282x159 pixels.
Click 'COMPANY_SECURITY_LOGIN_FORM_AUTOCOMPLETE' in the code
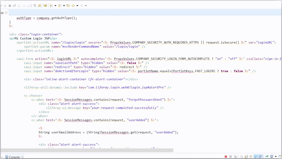(x=173, y=59)
